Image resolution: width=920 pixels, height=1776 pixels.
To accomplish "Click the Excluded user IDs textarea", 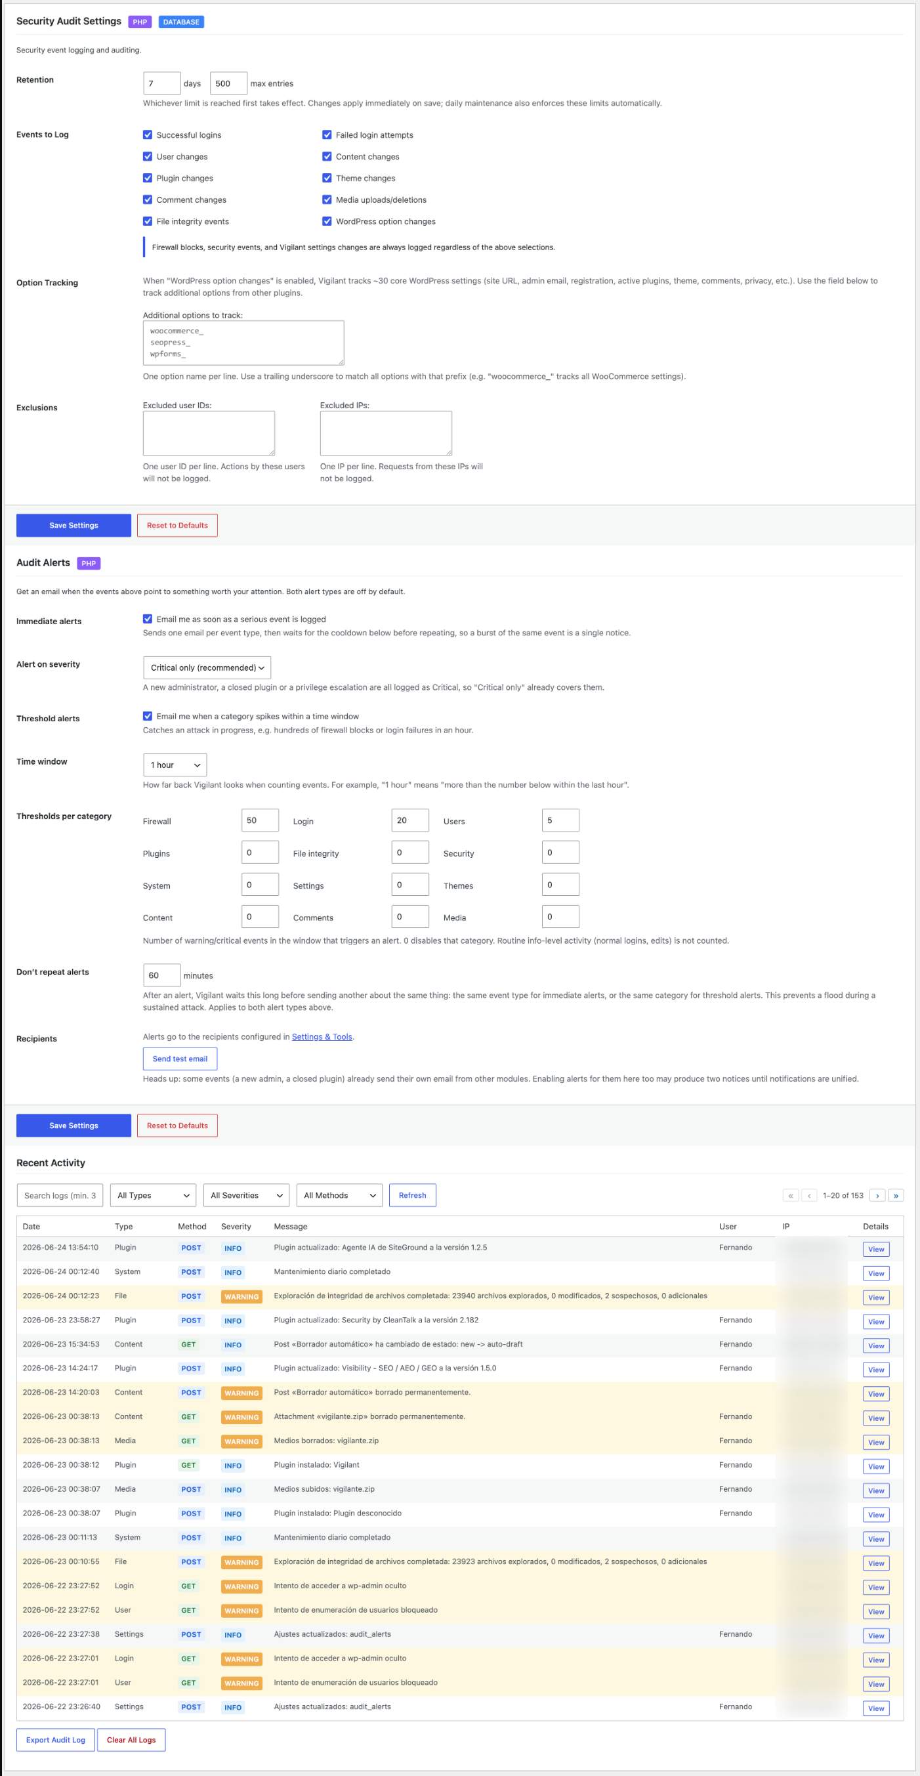I will (x=209, y=434).
